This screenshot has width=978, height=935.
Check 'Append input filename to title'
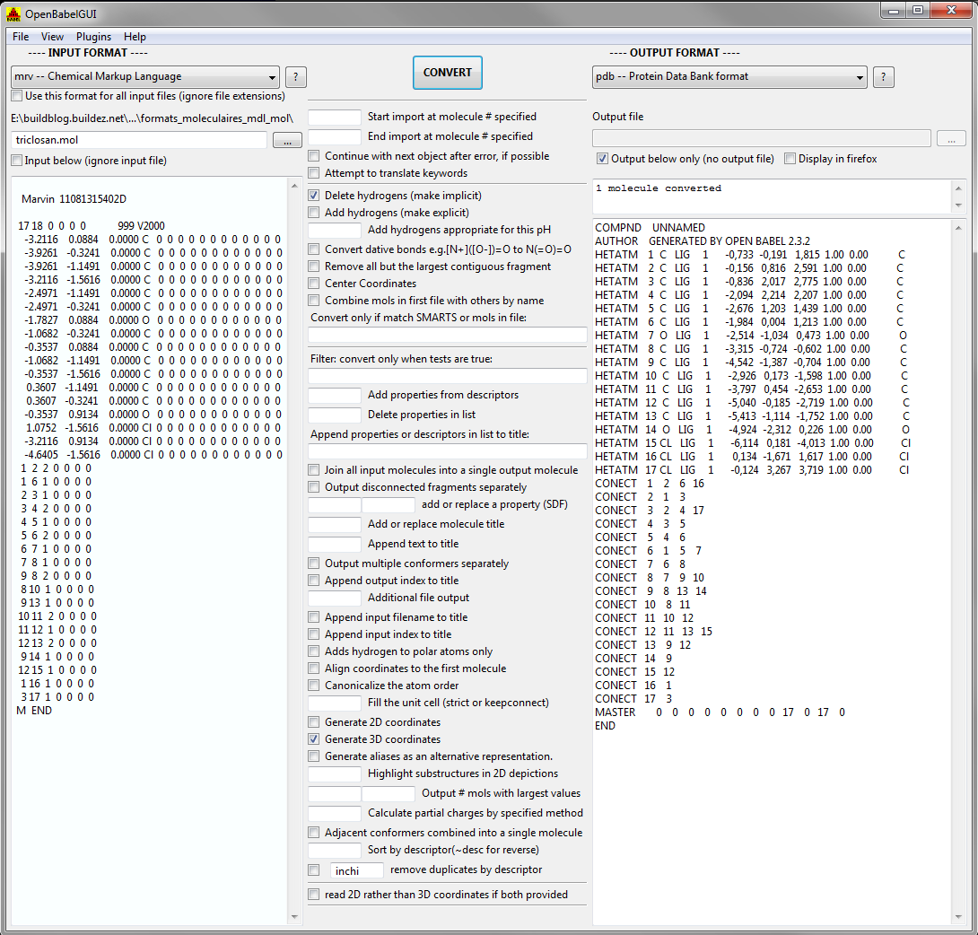pos(314,617)
